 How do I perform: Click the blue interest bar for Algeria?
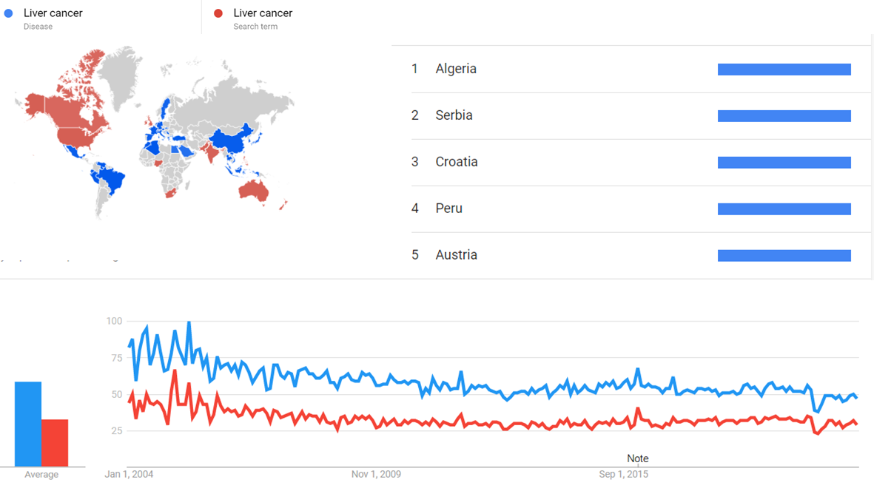coord(784,70)
